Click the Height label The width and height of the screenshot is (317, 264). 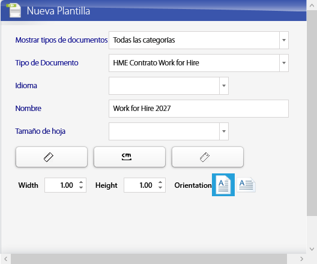click(x=106, y=185)
